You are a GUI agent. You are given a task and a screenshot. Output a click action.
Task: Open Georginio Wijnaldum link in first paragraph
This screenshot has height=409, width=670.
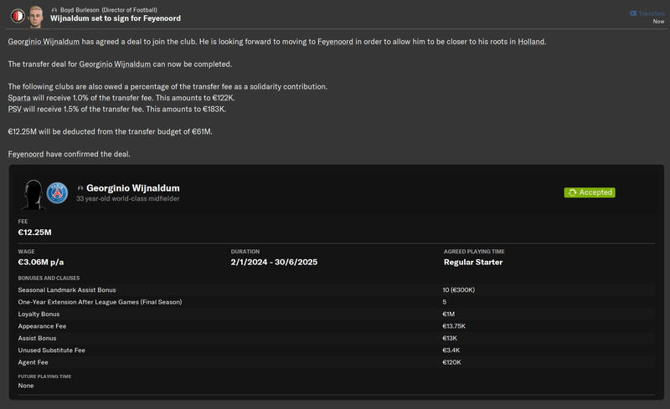44,42
